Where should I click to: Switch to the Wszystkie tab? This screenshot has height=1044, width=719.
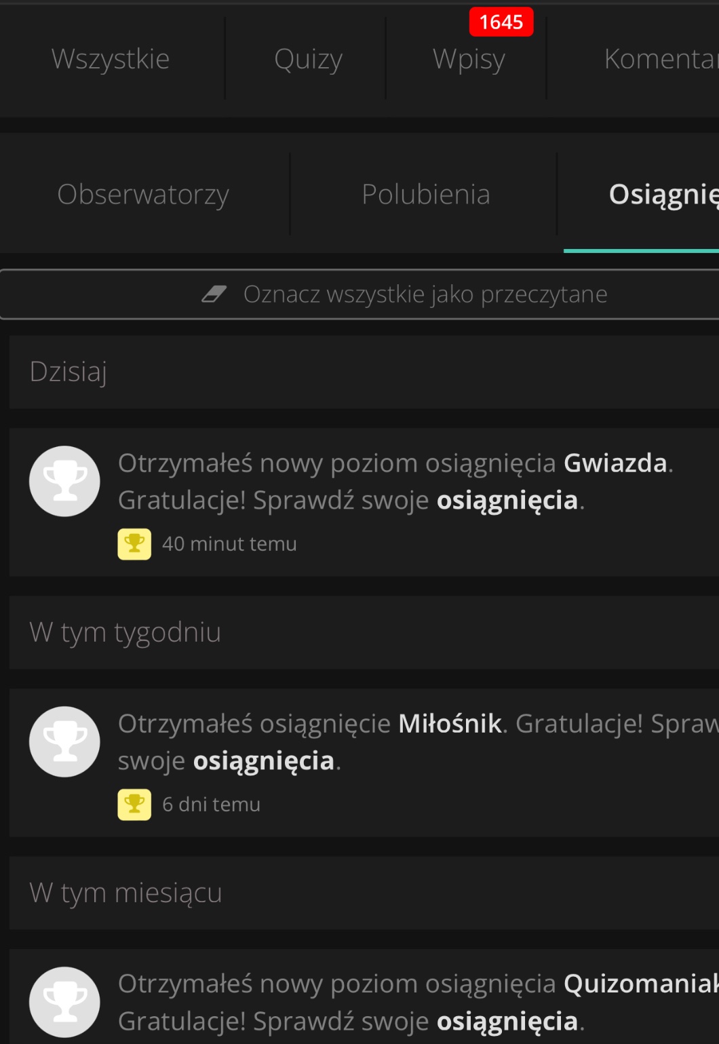[x=111, y=59]
